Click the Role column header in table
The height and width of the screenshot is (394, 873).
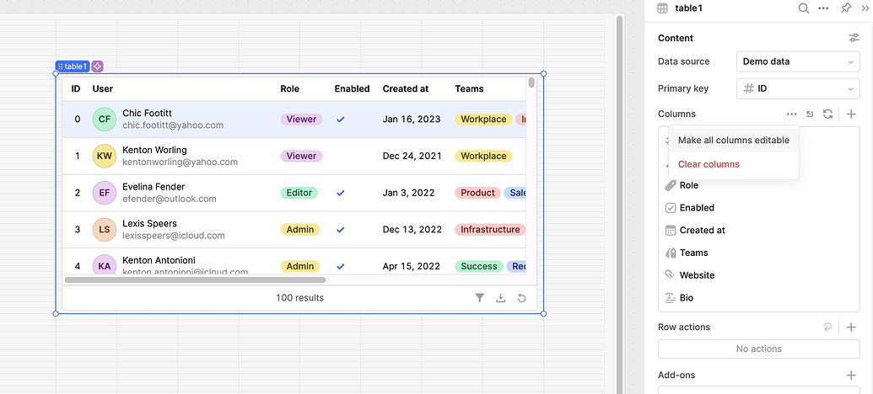point(289,88)
